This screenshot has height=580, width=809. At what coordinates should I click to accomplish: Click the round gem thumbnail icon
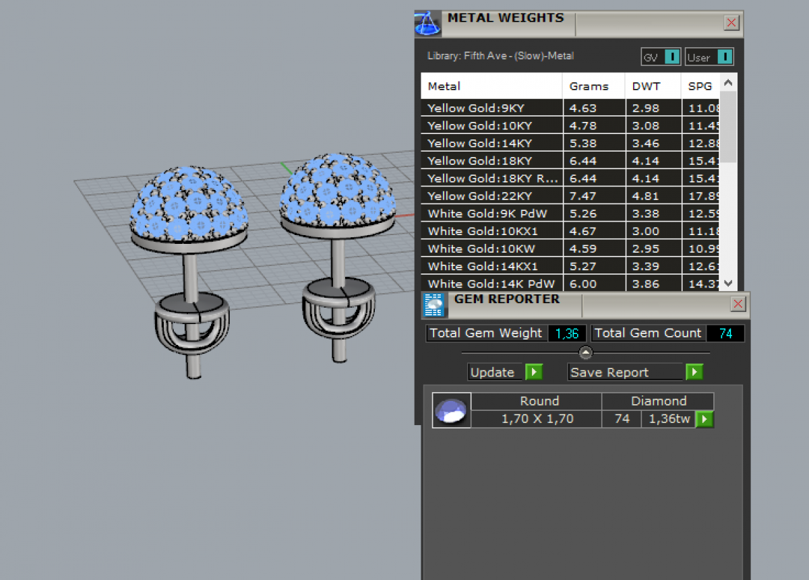451,410
